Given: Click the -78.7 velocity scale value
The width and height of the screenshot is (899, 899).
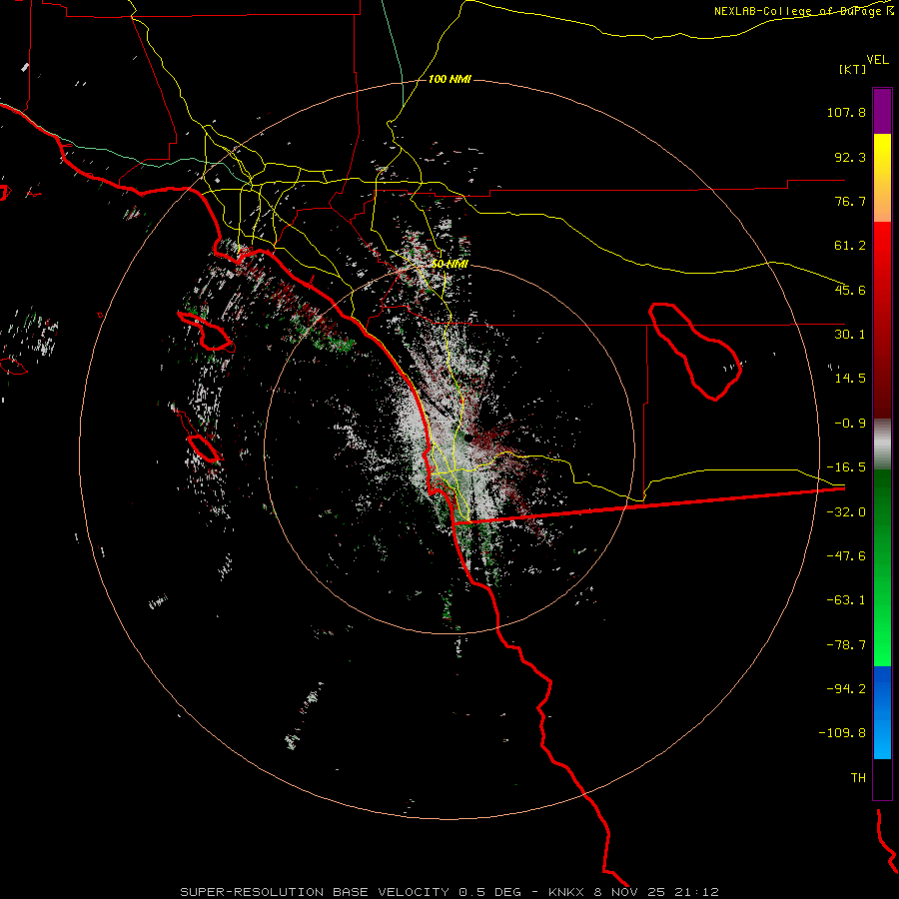Looking at the screenshot, I should pos(846,645).
